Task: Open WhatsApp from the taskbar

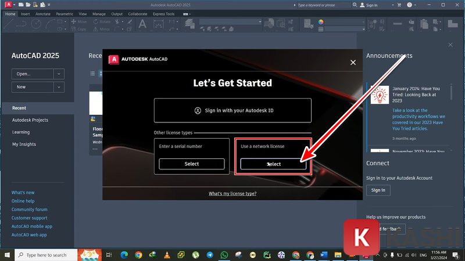Action: tap(224, 255)
